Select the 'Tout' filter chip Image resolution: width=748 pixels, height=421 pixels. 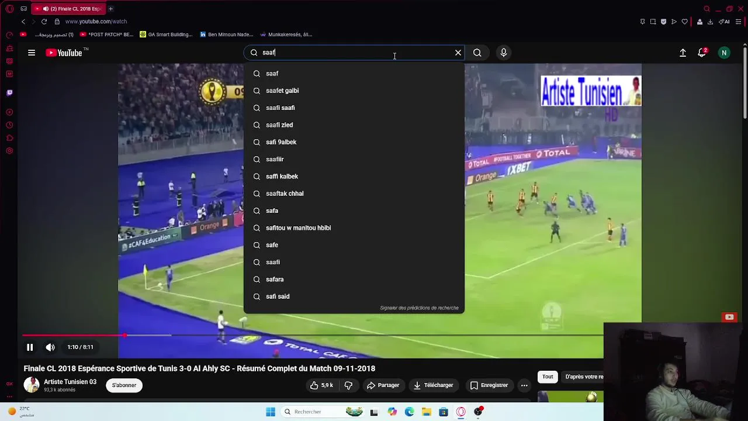(x=548, y=377)
